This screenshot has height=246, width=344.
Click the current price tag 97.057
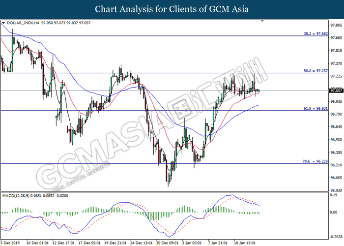coord(336,91)
